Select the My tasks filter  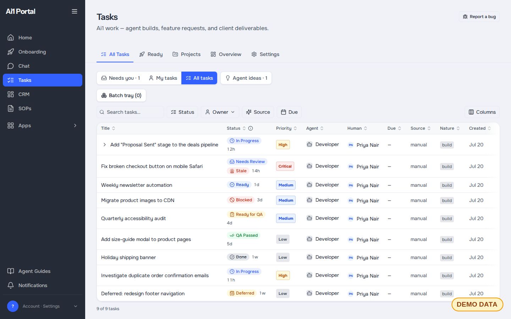pyautogui.click(x=163, y=78)
